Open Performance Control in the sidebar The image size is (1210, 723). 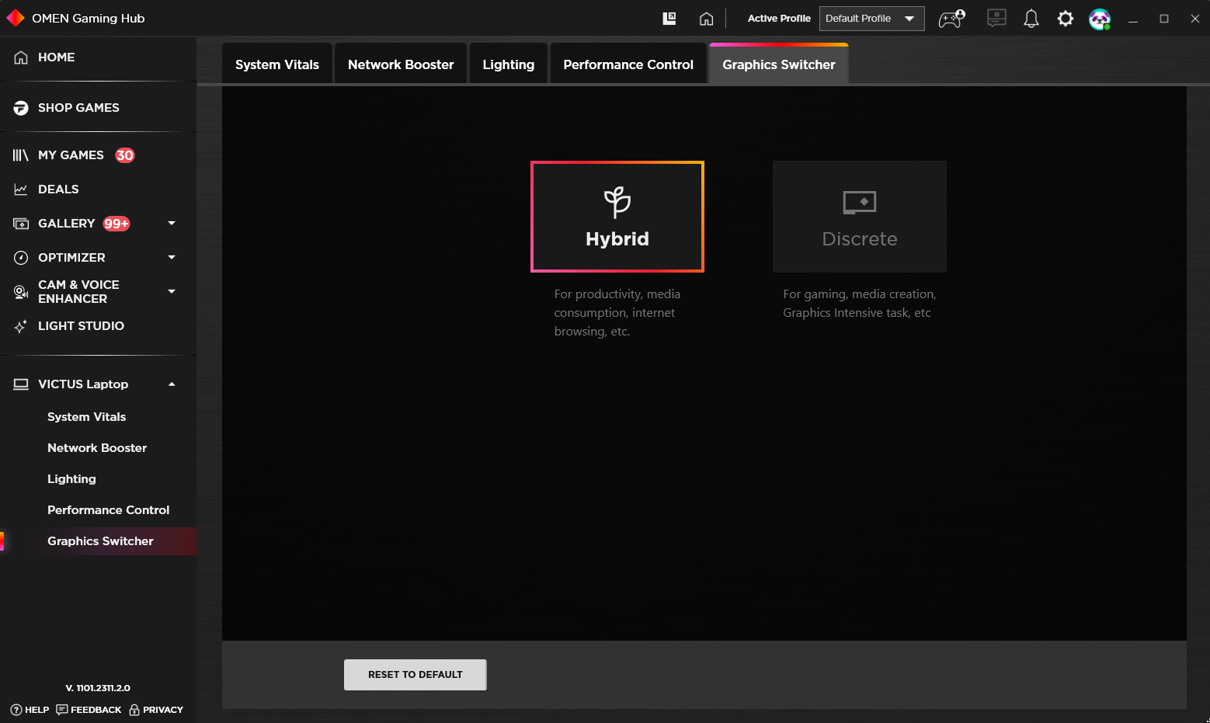click(x=108, y=510)
